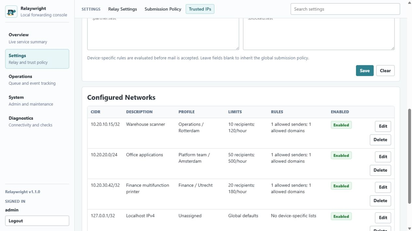Image resolution: width=412 pixels, height=231 pixels.
Task: Click the CIDR column header
Action: point(95,112)
